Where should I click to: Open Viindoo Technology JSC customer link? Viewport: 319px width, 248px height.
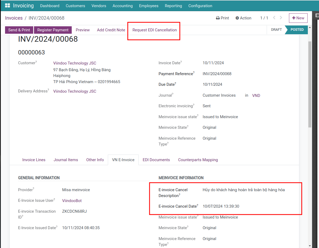click(75, 63)
